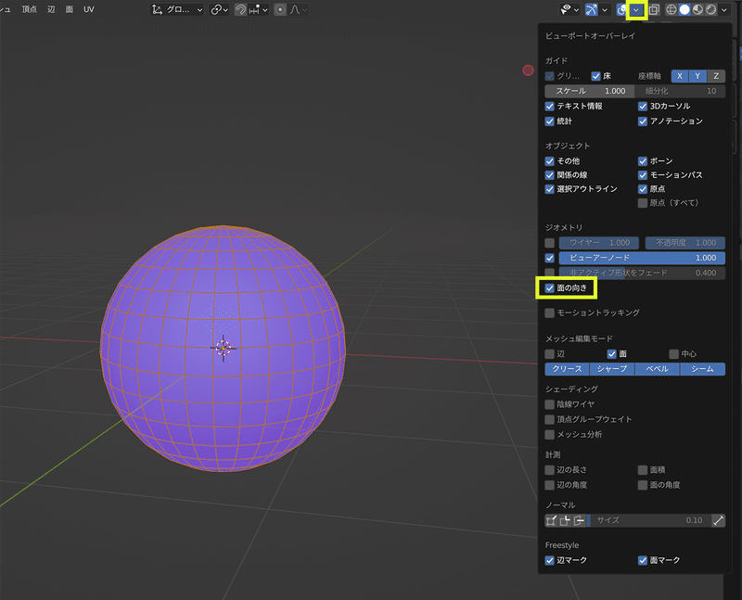The image size is (742, 600).
Task: Open the object visibility eye dropdown
Action: [569, 9]
